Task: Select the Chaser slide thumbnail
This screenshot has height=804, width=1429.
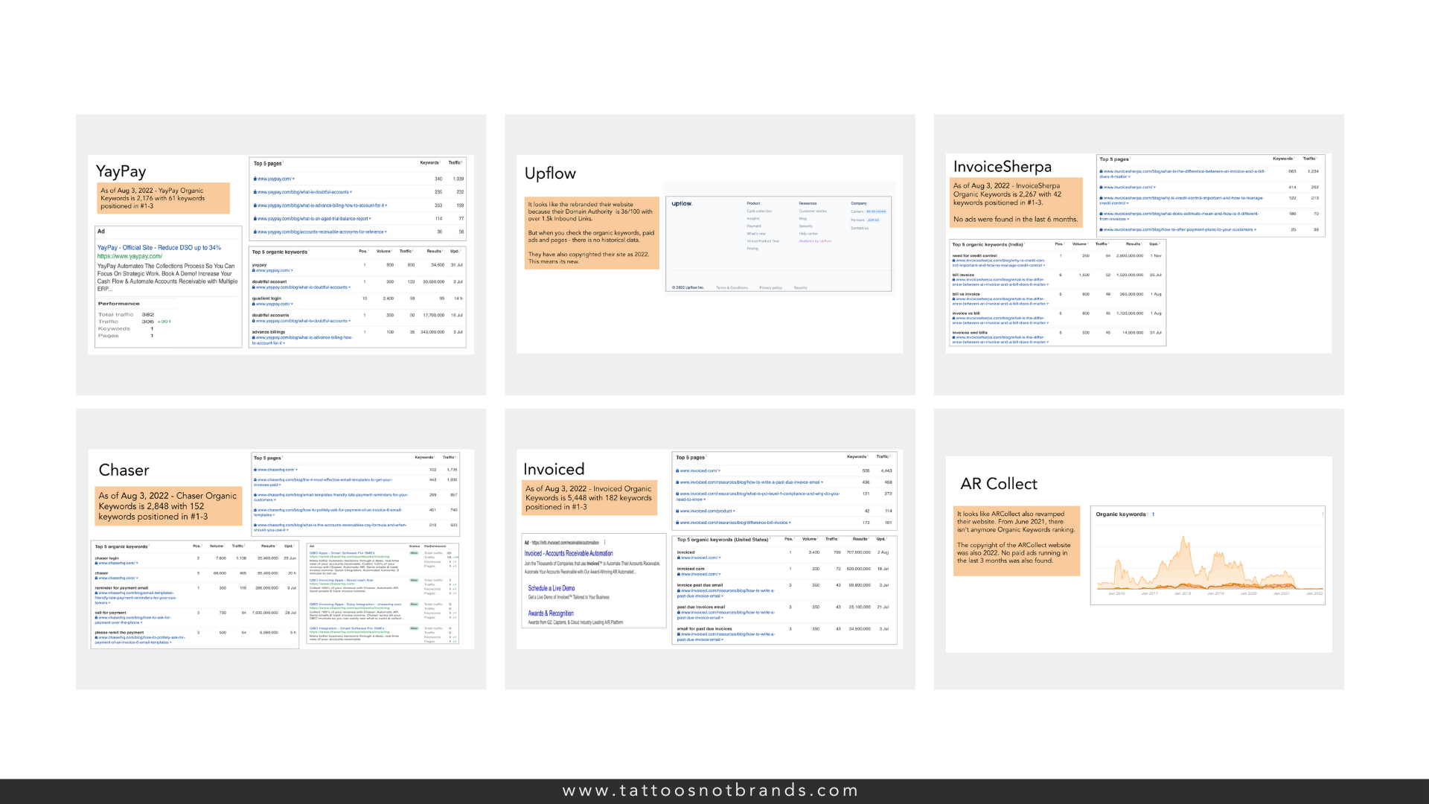Action: click(281, 549)
